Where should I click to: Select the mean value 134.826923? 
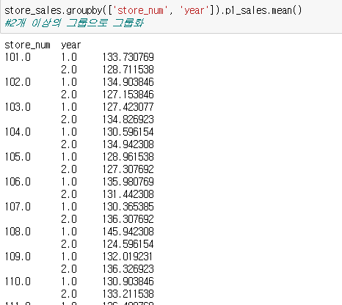128,120
